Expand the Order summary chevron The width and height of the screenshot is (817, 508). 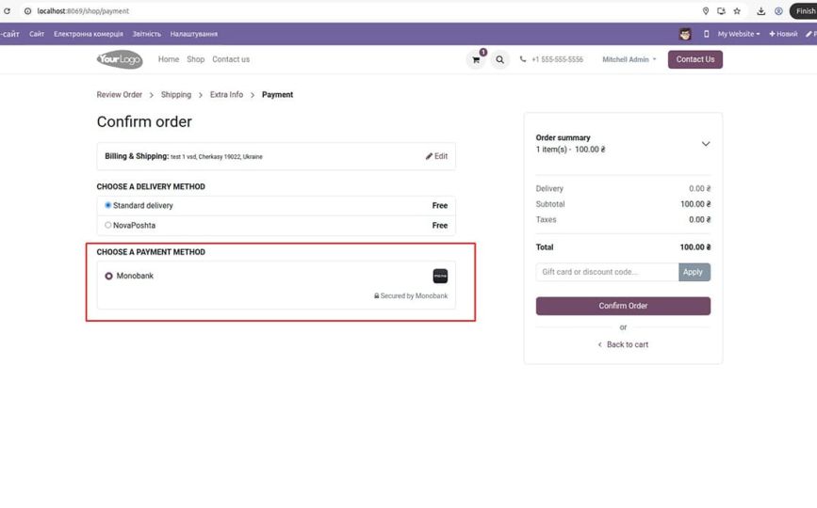706,144
